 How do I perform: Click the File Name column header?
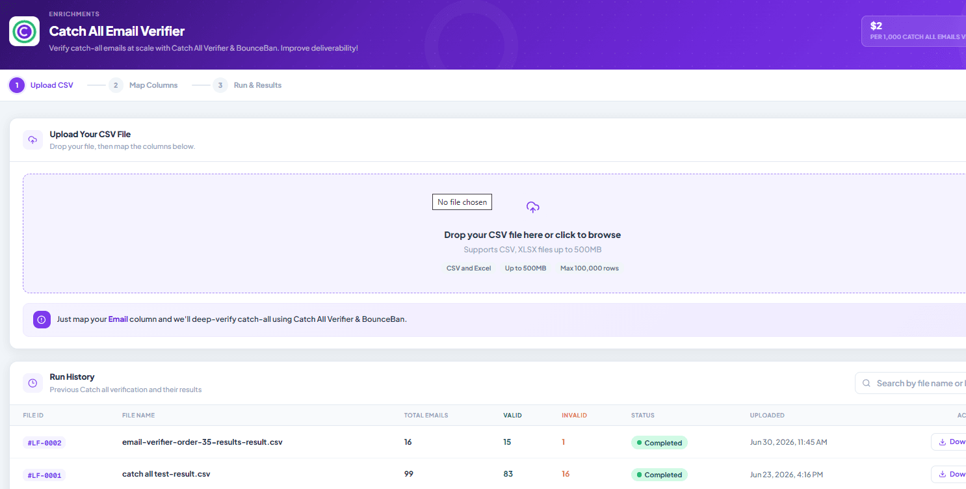[138, 416]
